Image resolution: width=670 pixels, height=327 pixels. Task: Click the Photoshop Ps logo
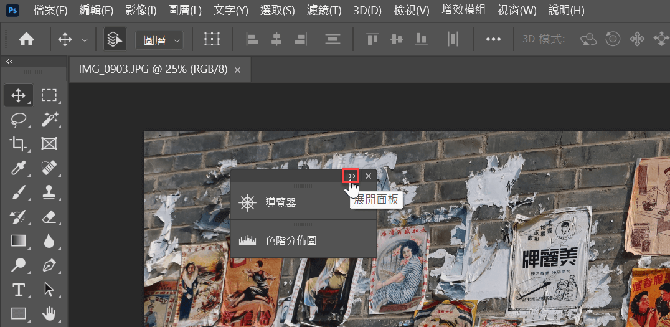pyautogui.click(x=13, y=11)
